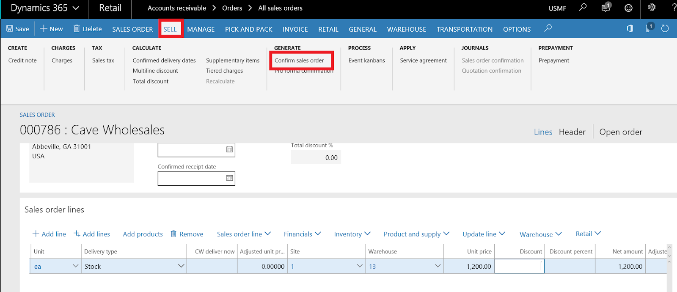Open the settings gear icon

coord(652,7)
